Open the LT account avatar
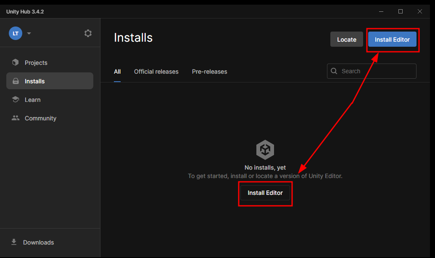 pos(16,33)
